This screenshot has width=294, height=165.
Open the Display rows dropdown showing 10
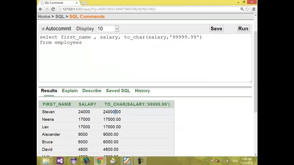tap(107, 28)
